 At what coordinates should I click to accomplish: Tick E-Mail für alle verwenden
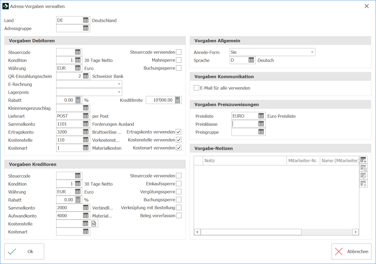197,88
